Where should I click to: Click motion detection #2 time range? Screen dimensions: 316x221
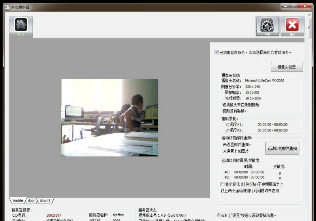(249, 177)
